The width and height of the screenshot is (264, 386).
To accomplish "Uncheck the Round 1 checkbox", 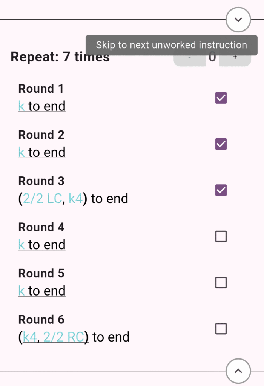I will click(221, 98).
